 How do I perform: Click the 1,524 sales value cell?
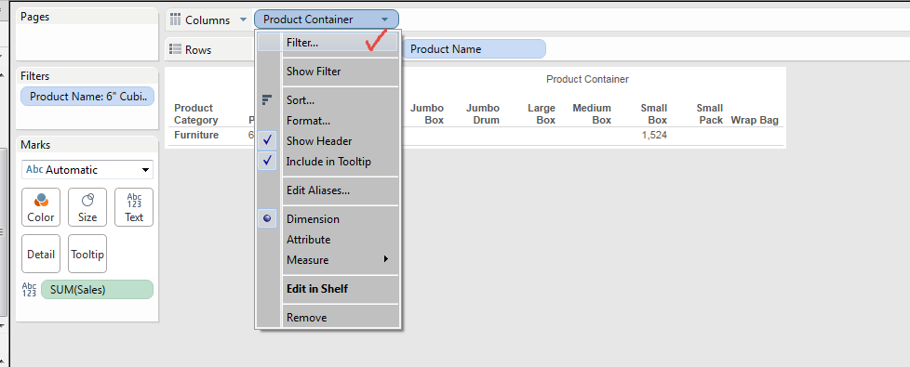pyautogui.click(x=655, y=135)
